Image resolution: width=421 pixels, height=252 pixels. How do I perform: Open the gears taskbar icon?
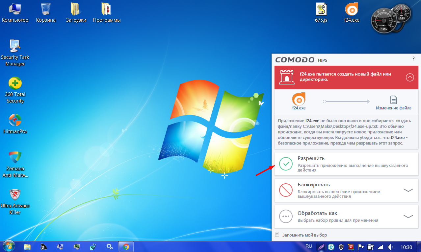click(x=109, y=246)
